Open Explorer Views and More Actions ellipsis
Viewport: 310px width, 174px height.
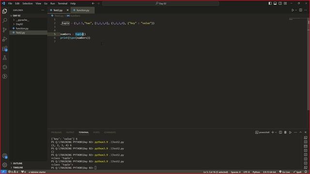(x=43, y=10)
